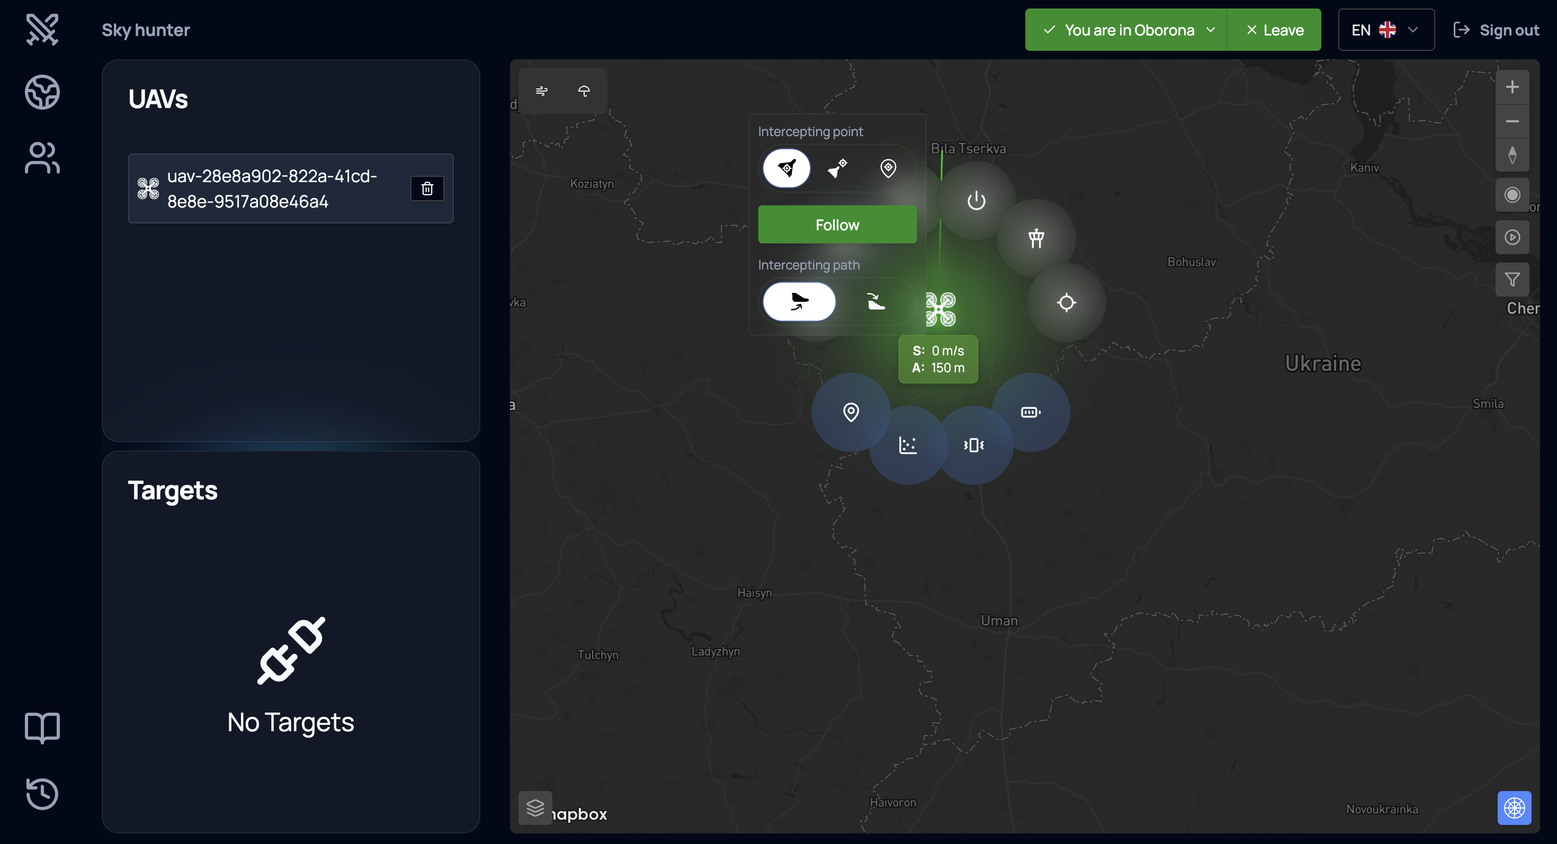Delete the UAV with trash icon

[x=427, y=188]
